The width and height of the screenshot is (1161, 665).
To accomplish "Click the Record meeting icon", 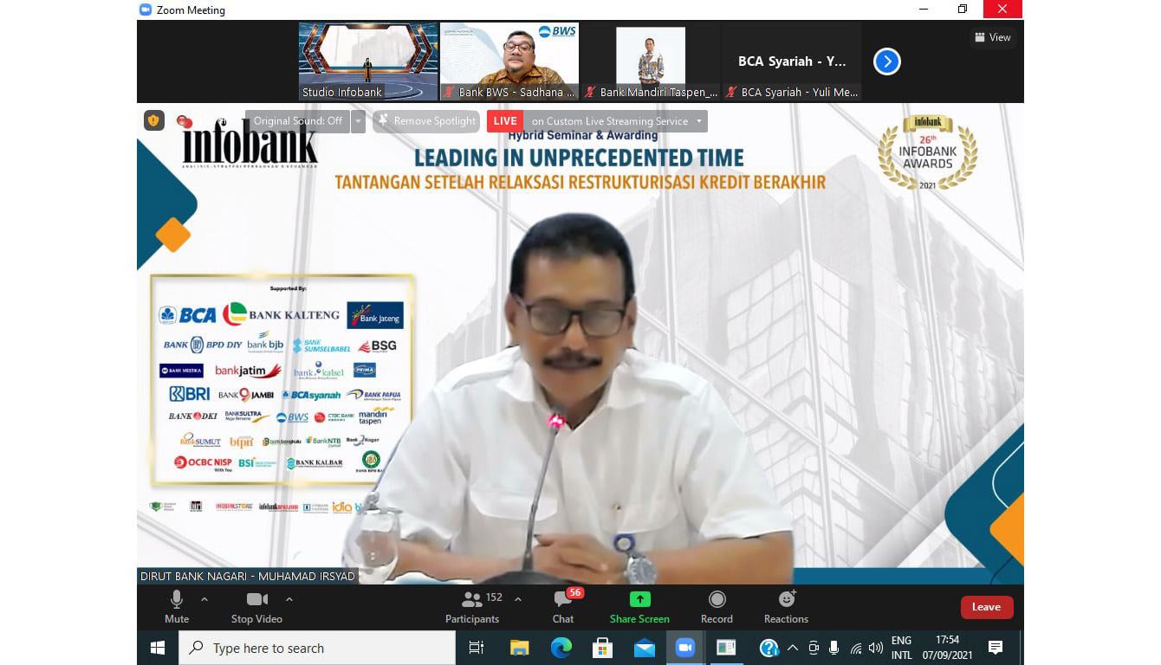I will click(717, 605).
